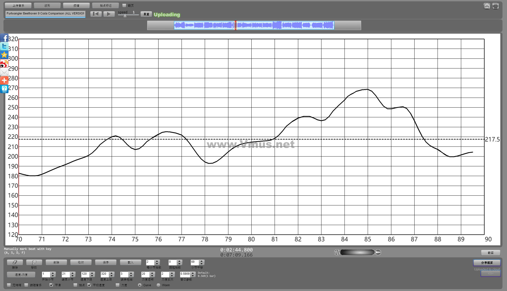Click the skip-to-start button
The width and height of the screenshot is (507, 291).
(96, 14)
